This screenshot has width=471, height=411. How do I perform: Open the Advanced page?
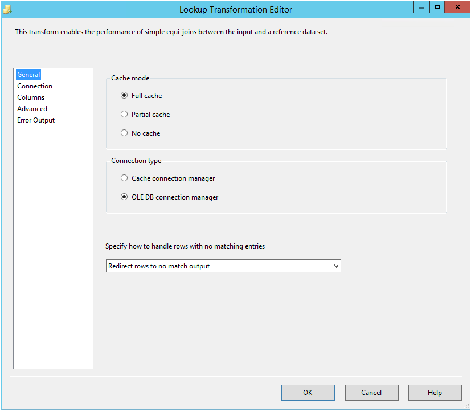pos(32,109)
